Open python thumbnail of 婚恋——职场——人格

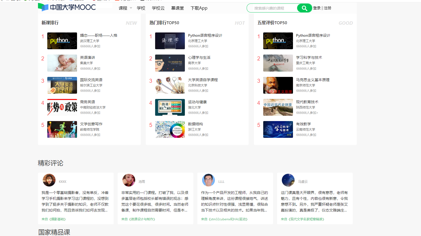pos(62,41)
